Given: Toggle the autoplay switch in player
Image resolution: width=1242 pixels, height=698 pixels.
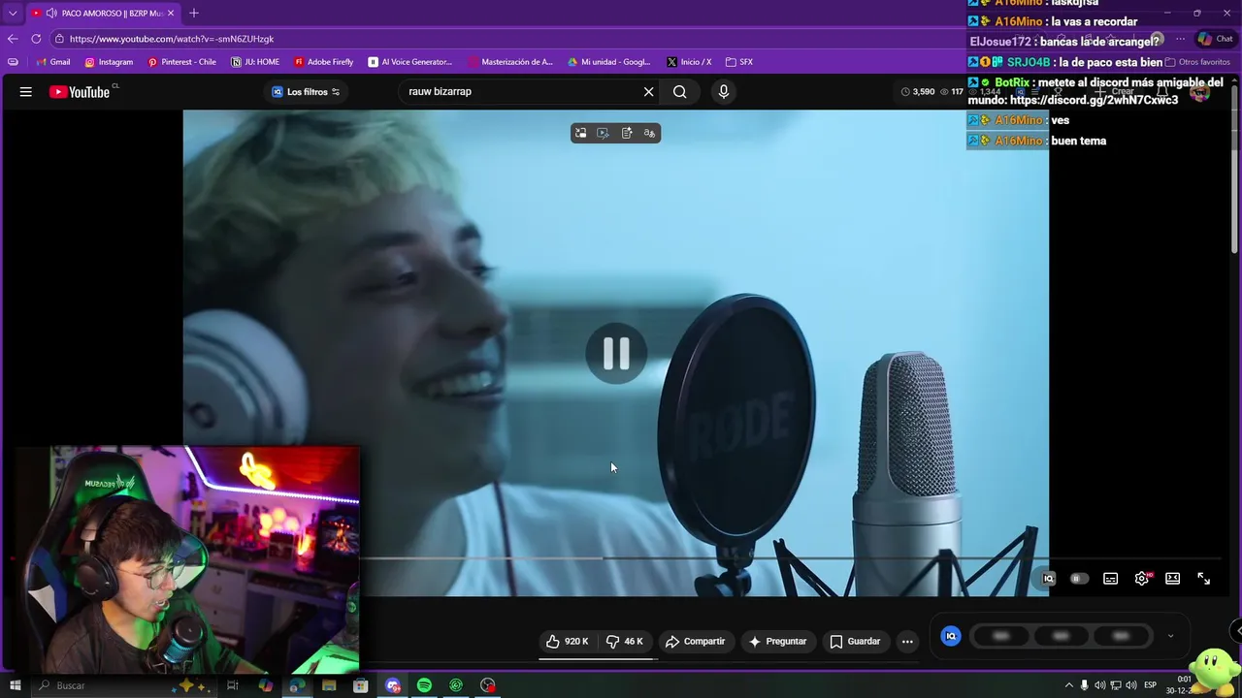Looking at the screenshot, I should click(1078, 579).
